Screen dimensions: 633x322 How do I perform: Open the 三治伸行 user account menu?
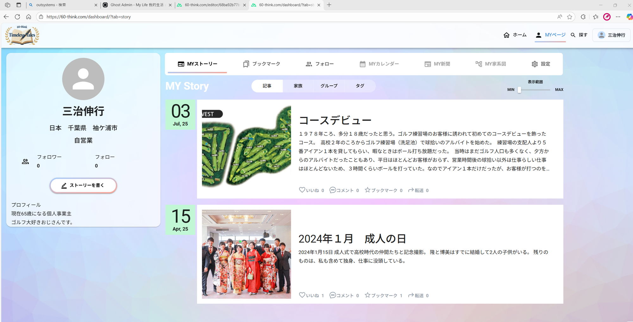point(611,35)
